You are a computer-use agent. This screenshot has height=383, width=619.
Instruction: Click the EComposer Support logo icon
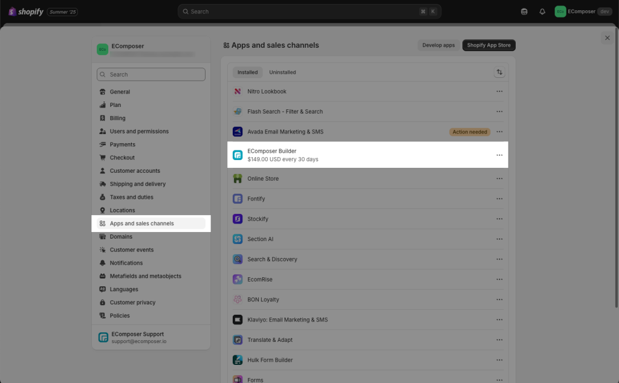[x=103, y=337]
